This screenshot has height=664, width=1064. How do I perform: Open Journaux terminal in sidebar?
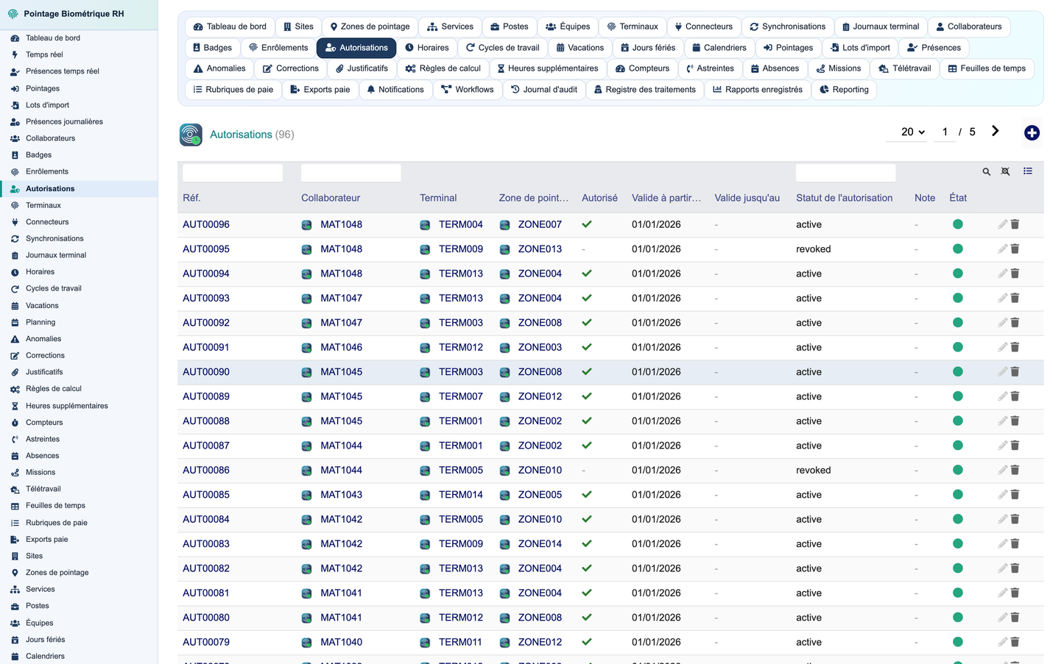(x=56, y=255)
